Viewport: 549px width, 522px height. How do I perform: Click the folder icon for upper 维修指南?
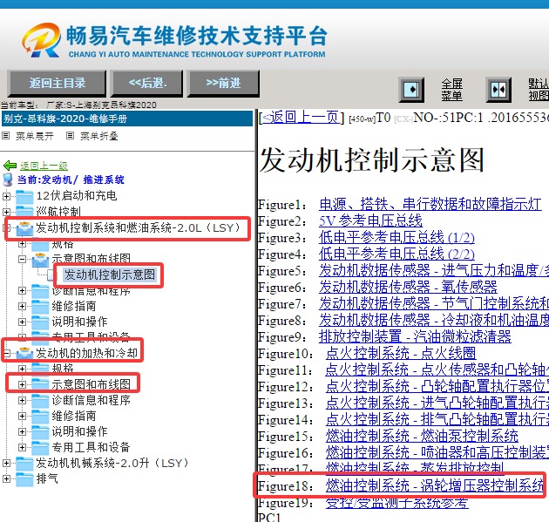tap(40, 307)
